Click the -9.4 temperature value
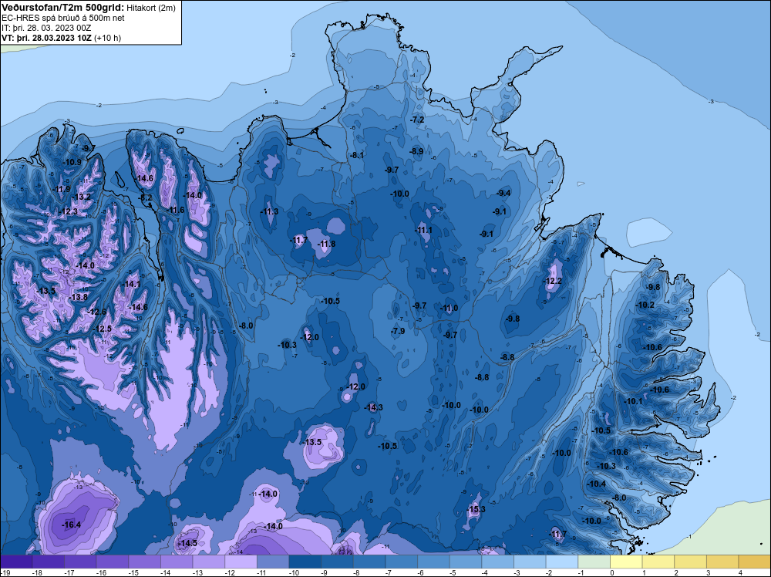 coord(503,194)
